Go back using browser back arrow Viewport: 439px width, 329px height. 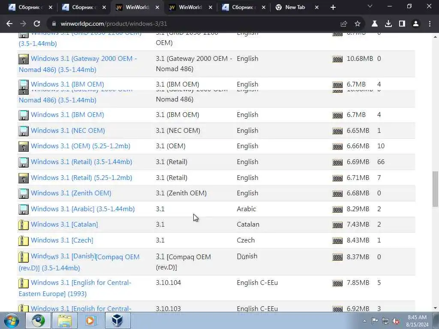pos(9,24)
